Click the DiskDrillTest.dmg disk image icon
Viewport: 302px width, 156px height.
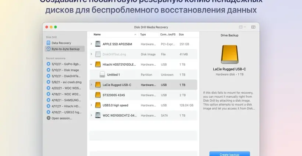98,54
